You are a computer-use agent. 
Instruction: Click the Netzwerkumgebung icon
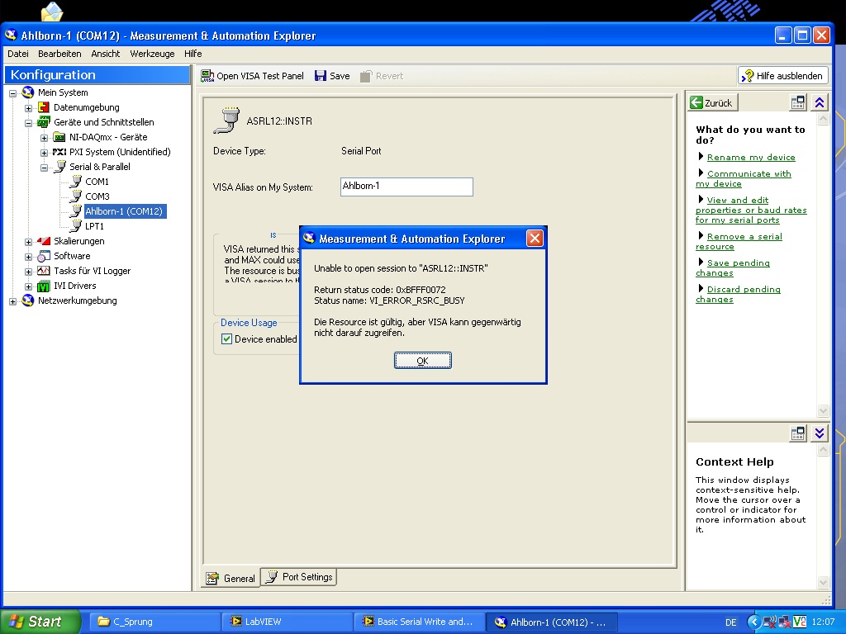click(28, 300)
